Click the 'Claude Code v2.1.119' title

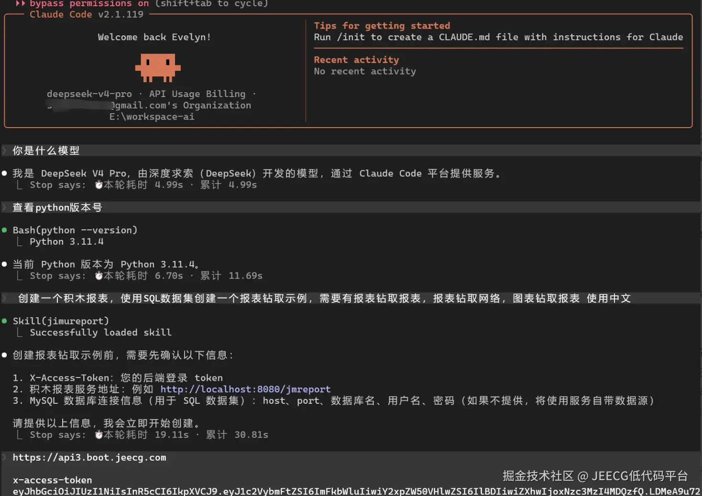tap(87, 14)
